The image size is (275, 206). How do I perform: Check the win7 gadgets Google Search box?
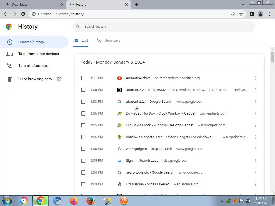pos(83,149)
